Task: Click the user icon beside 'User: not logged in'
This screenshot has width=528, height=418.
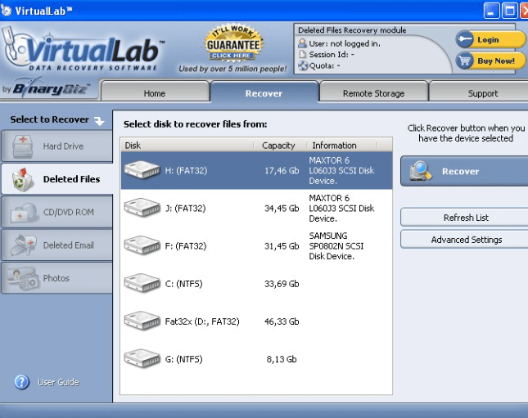Action: [x=302, y=43]
